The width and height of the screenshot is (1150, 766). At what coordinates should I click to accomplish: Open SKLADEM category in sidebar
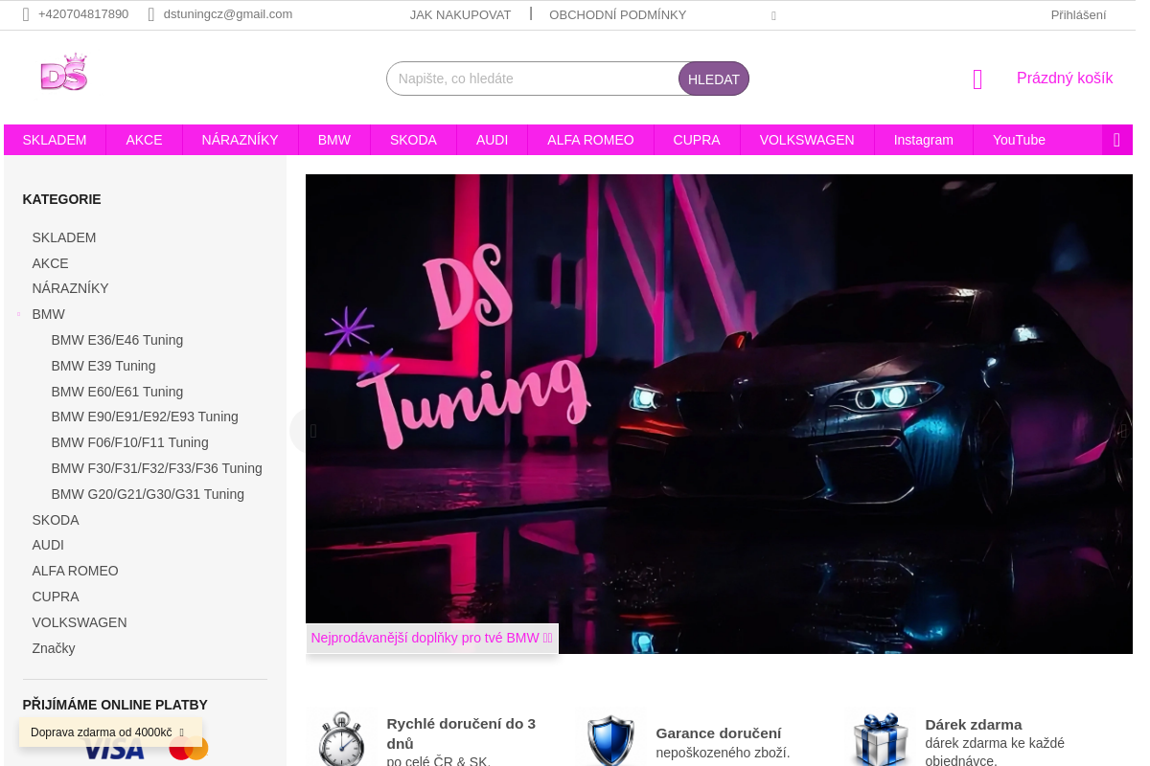(64, 237)
